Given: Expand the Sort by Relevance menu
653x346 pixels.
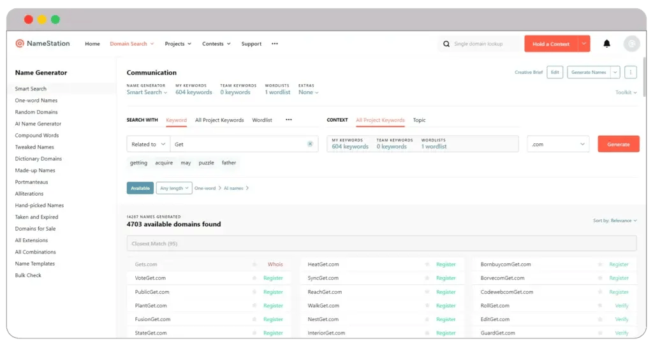Looking at the screenshot, I should [614, 220].
